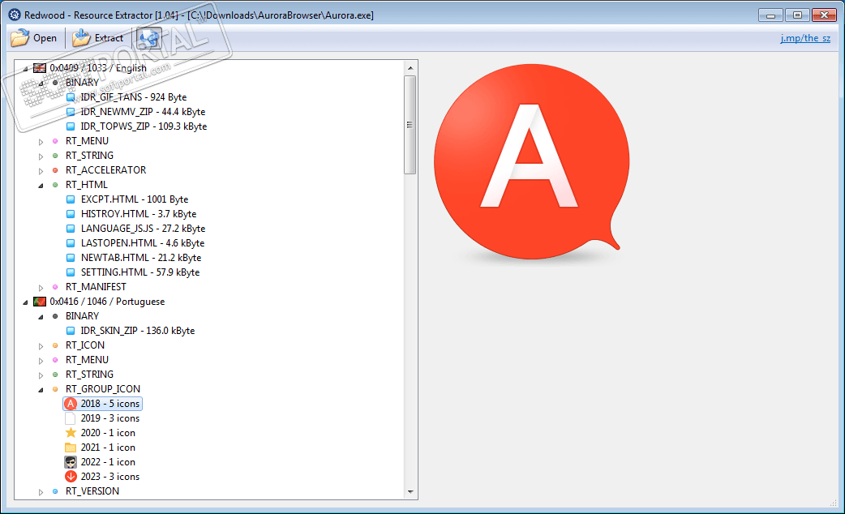The height and width of the screenshot is (514, 845).
Task: Select the 2020 - 1 icon entry
Action: [x=108, y=433]
